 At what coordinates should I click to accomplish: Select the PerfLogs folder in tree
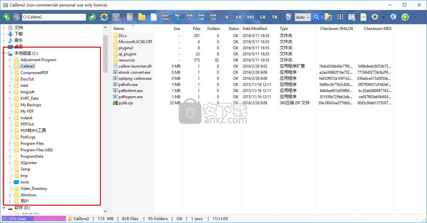[28, 137]
